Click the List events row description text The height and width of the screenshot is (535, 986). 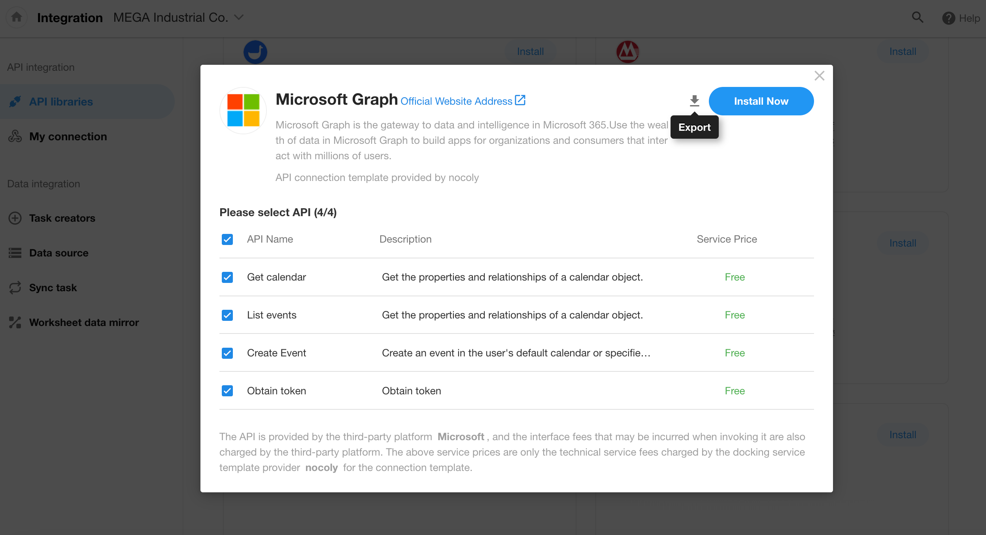pyautogui.click(x=512, y=315)
